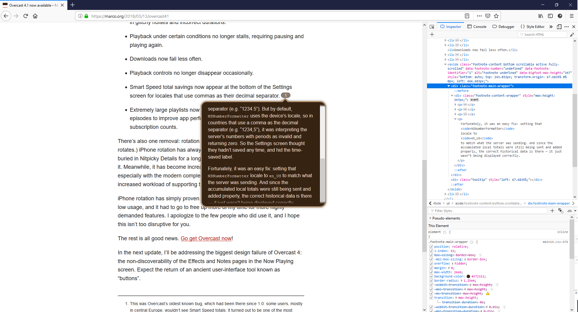Switch to the Console tab

[477, 26]
